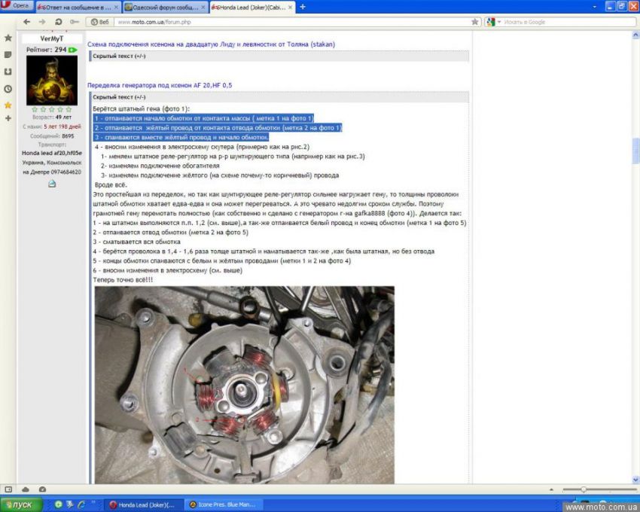Reload the current page
This screenshot has width=640, height=512.
coord(59,22)
